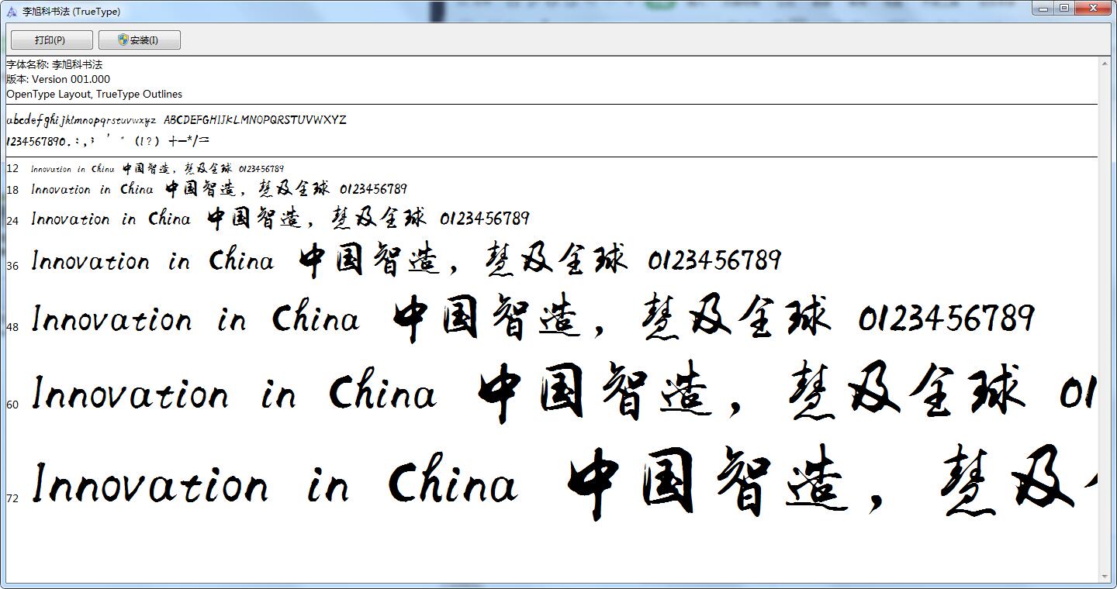This screenshot has height=589, width=1117.
Task: Click the 打印(P) print button
Action: pyautogui.click(x=51, y=40)
